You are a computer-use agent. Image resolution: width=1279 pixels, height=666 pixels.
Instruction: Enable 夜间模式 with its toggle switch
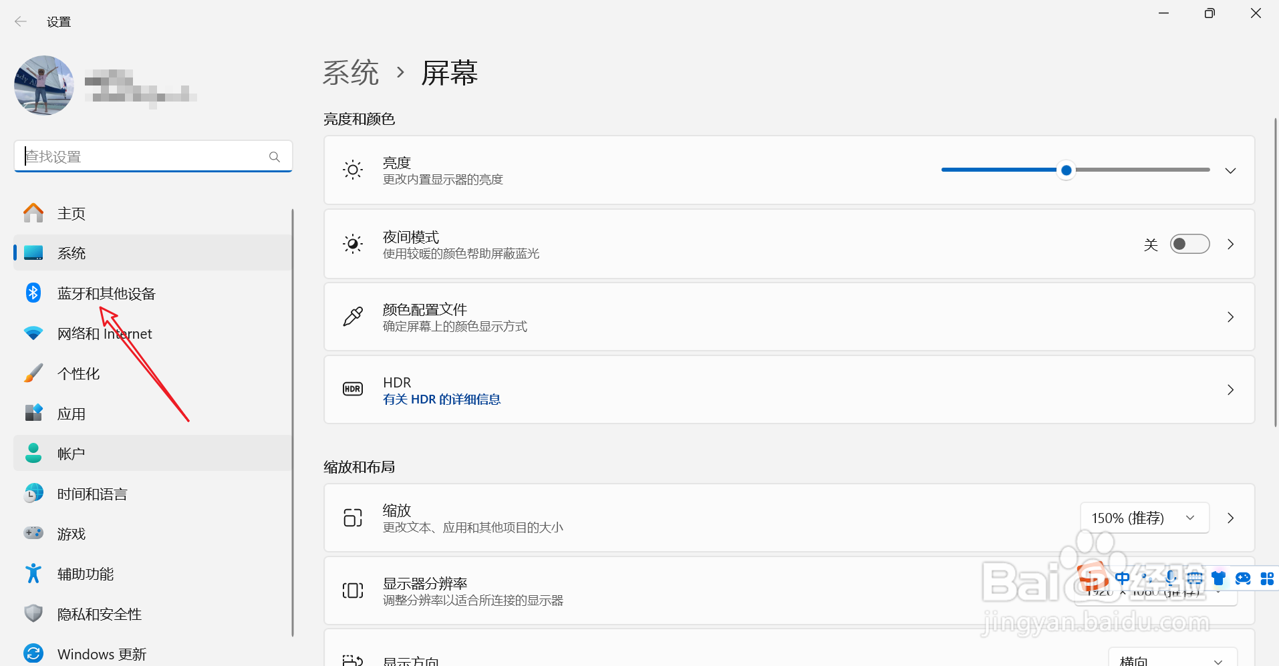[x=1189, y=244]
